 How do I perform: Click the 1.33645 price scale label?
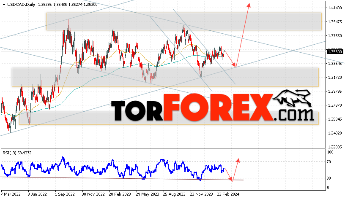(x=335, y=63)
